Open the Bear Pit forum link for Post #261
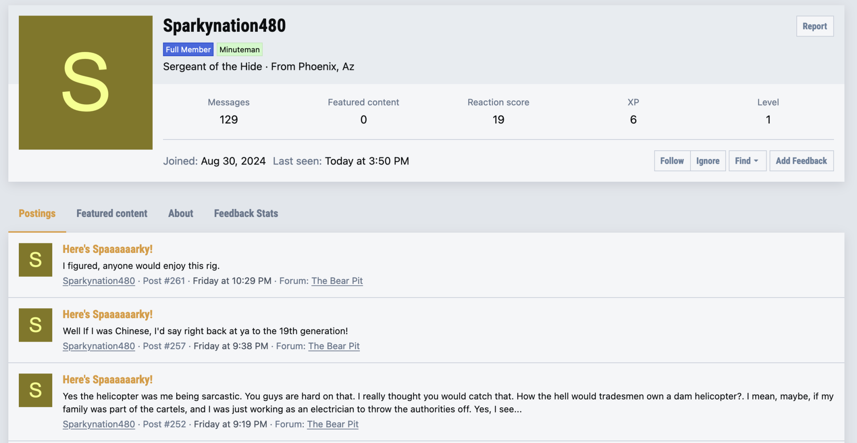The image size is (857, 443). point(337,281)
